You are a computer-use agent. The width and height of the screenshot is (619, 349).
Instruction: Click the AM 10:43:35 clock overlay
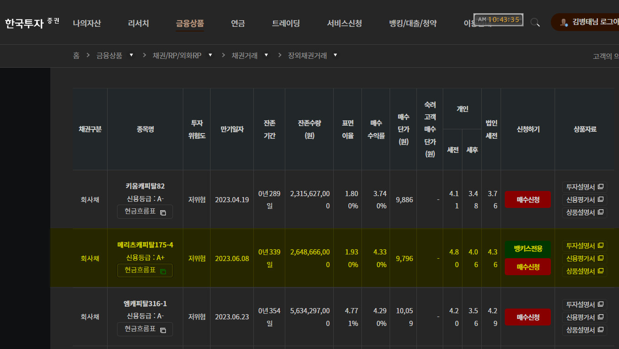click(498, 19)
